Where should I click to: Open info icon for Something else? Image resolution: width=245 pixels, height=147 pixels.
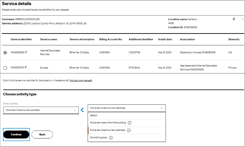(x=111, y=138)
